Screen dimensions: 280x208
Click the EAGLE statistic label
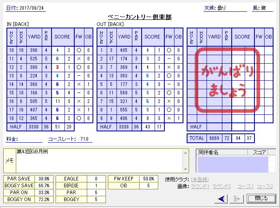(71, 179)
